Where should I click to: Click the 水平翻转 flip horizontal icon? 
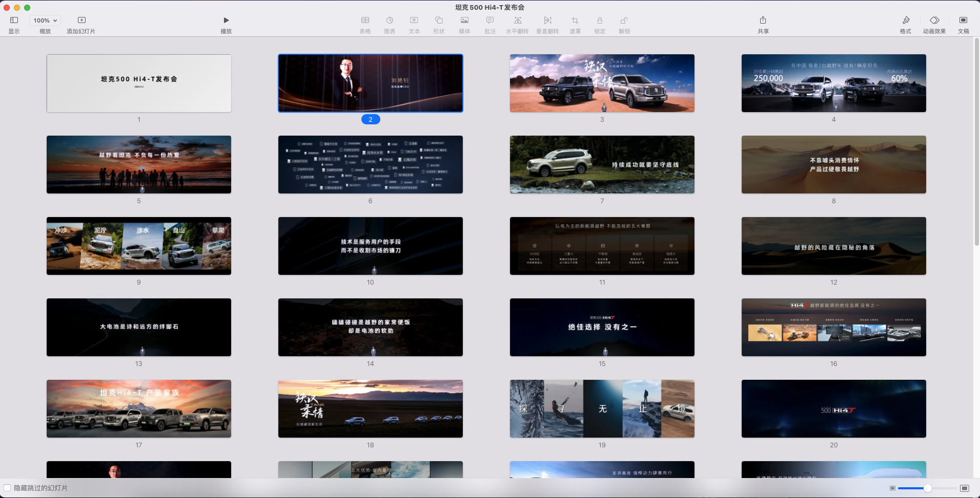[518, 20]
